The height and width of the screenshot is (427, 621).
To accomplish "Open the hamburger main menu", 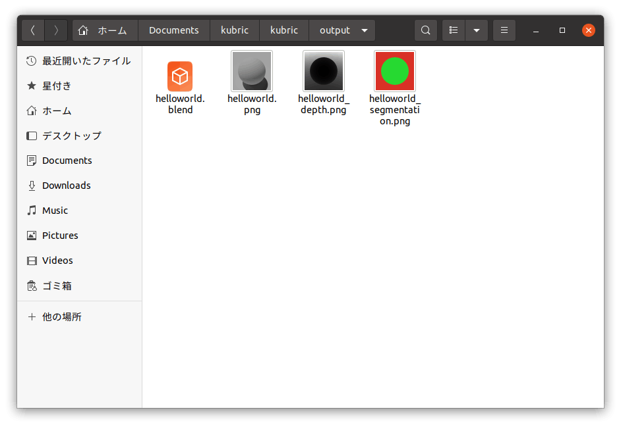I will [x=504, y=30].
